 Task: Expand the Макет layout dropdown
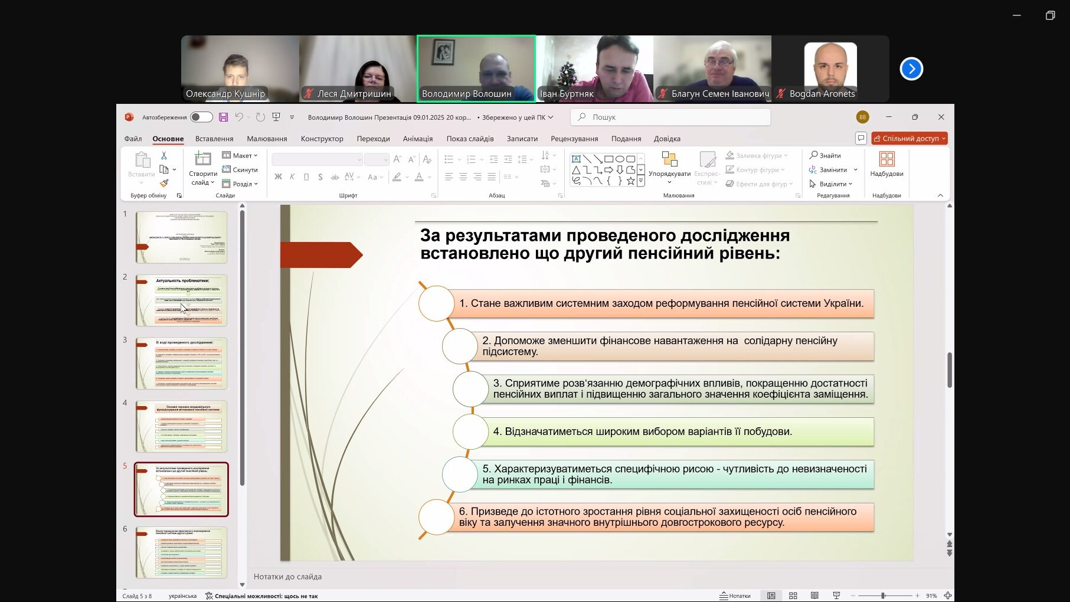pyautogui.click(x=240, y=155)
